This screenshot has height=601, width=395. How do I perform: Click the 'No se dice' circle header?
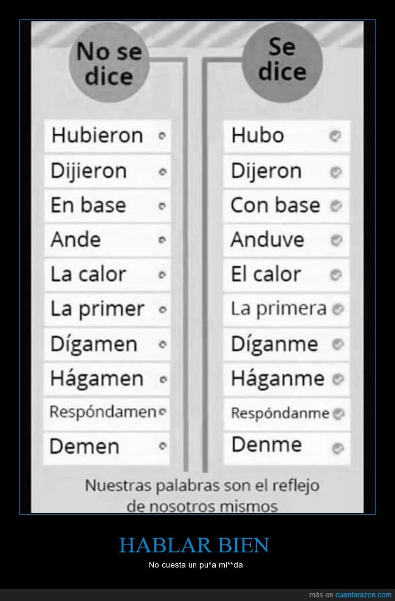(109, 63)
